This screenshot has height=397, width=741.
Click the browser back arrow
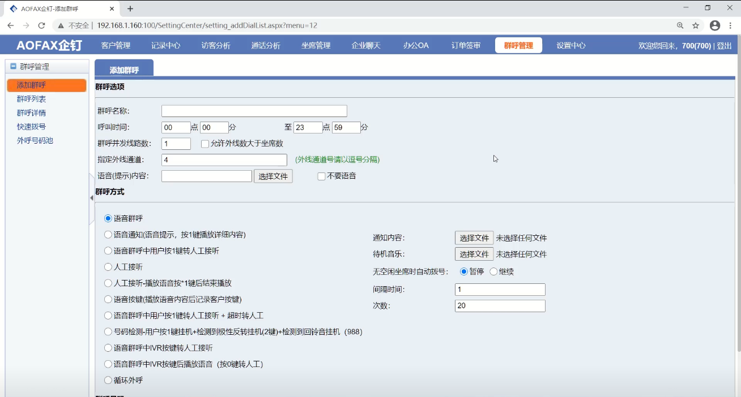[11, 25]
